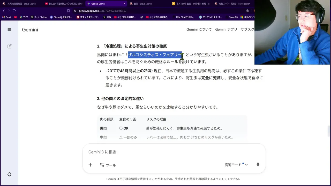Open the globe icon bookmark
331x186 pixels.
click(x=142, y=17)
